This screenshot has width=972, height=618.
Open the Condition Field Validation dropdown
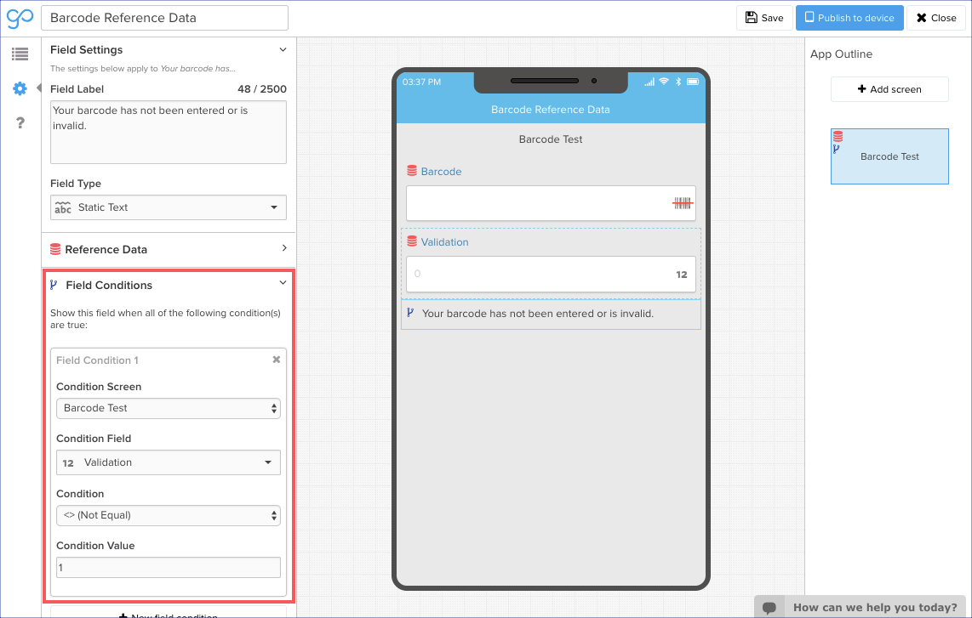tap(169, 462)
